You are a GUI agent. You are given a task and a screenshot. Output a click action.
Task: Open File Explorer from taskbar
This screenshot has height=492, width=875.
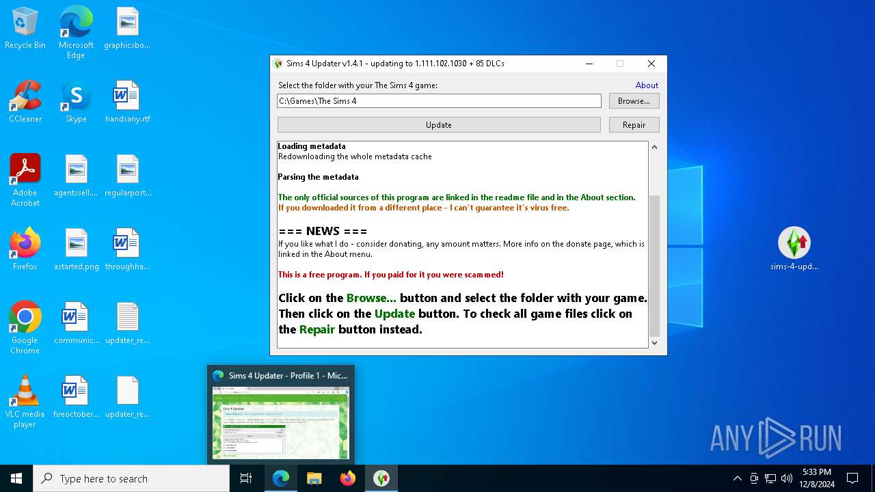tap(314, 478)
